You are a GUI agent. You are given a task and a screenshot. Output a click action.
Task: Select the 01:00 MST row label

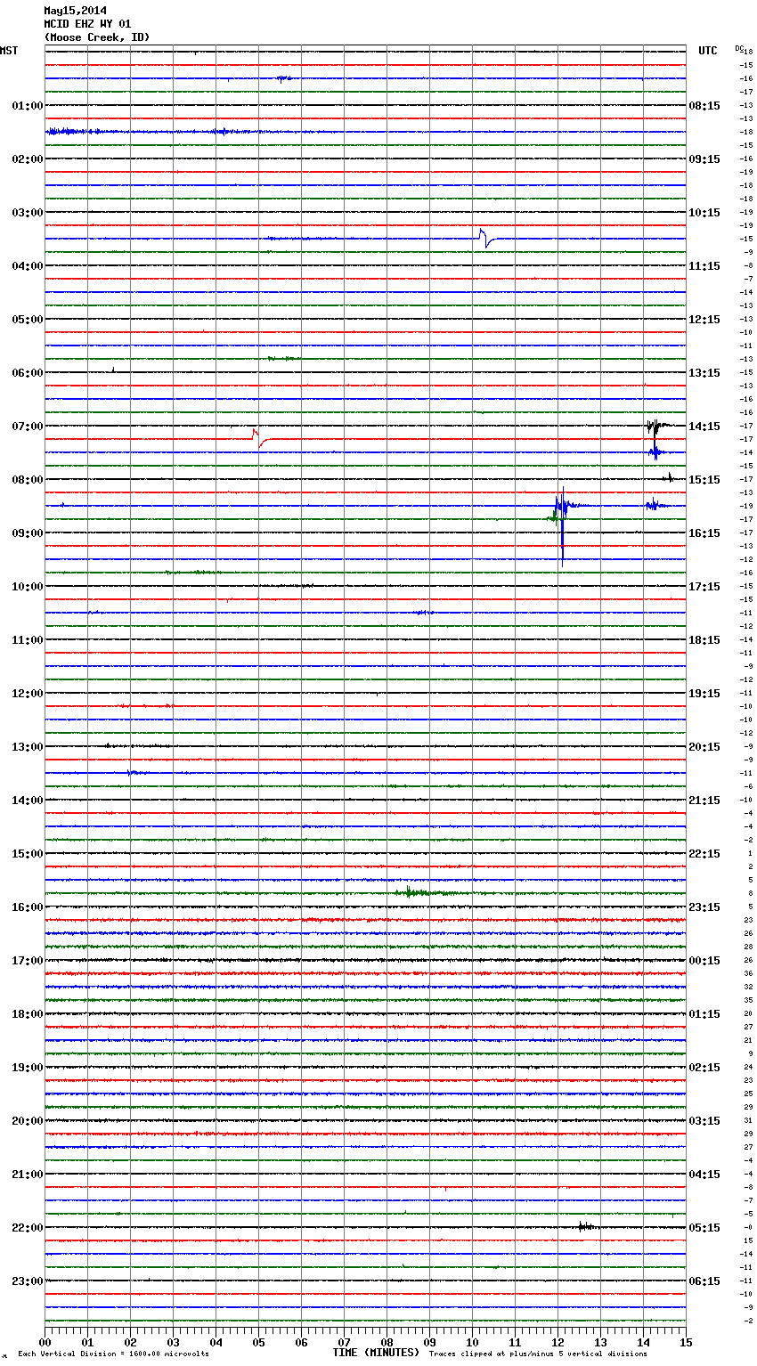(28, 106)
